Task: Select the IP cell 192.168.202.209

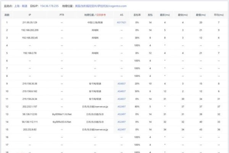Action: tap(30, 30)
